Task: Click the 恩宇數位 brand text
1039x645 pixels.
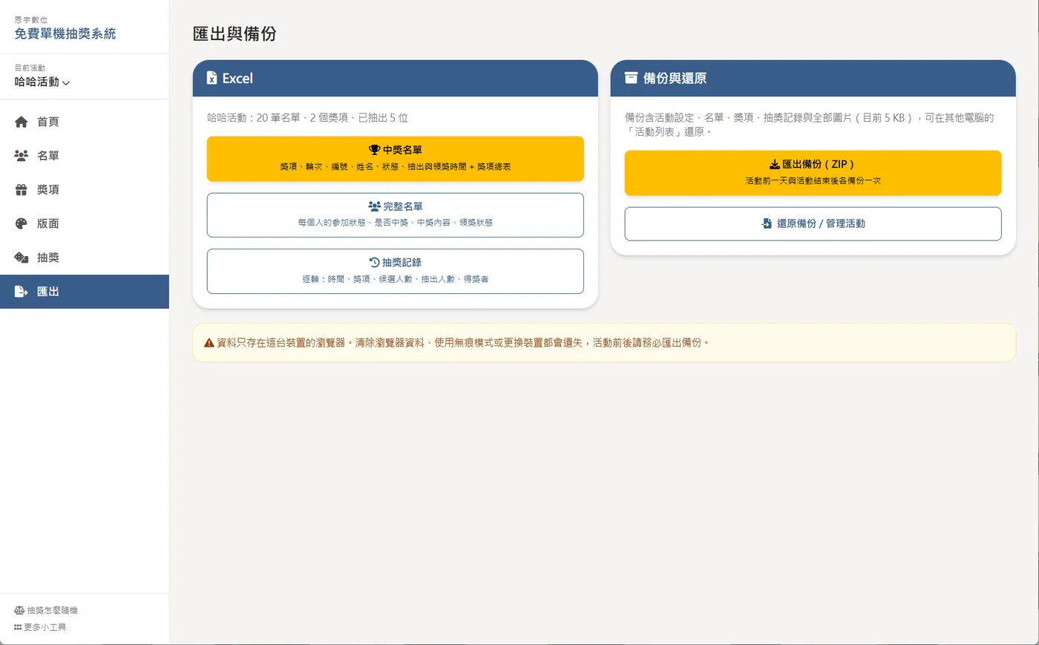Action: (31, 20)
